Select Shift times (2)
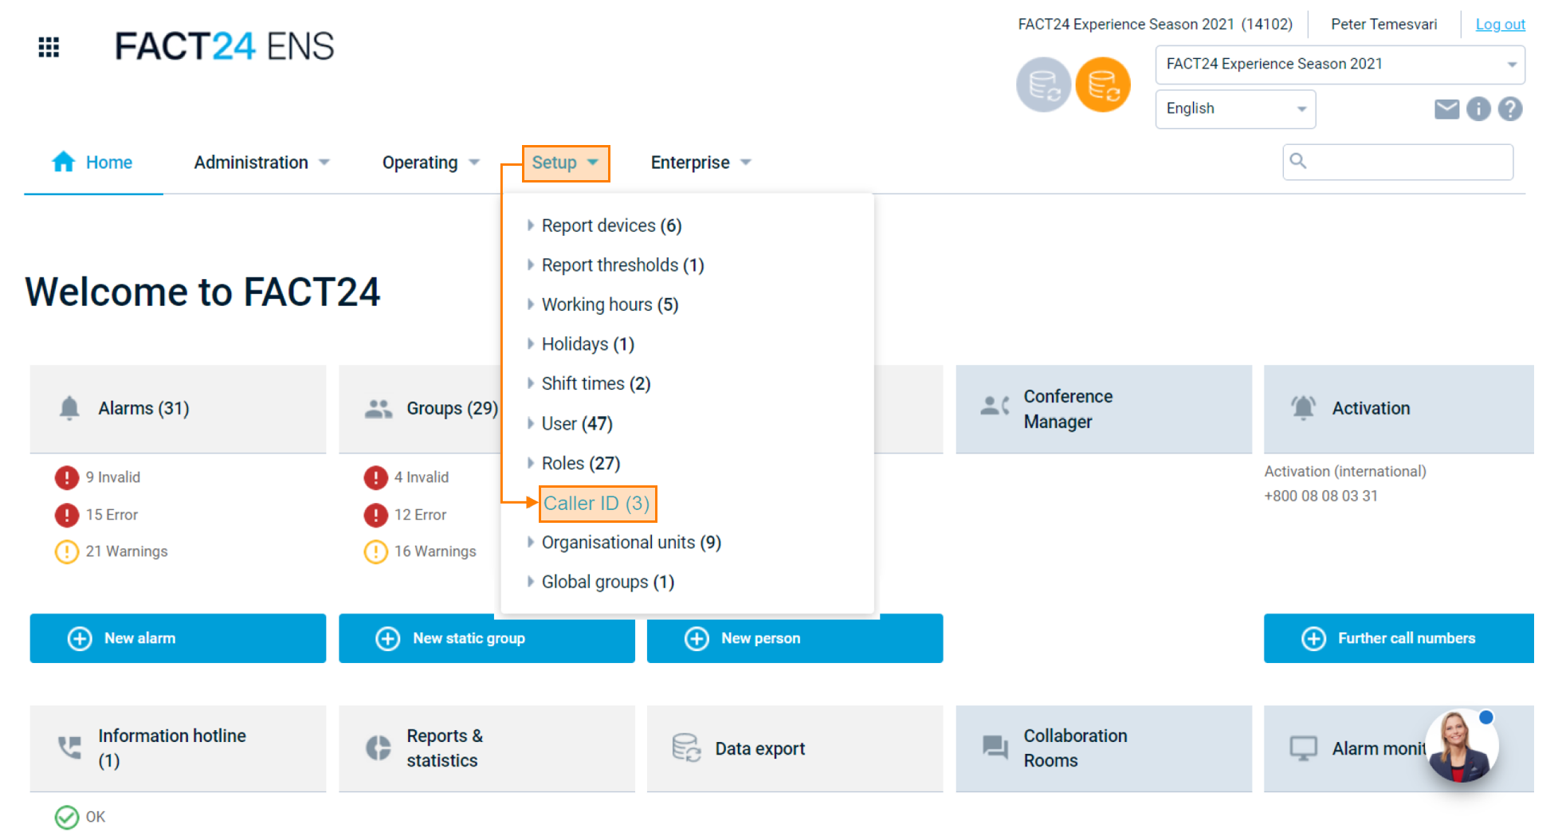 click(596, 384)
